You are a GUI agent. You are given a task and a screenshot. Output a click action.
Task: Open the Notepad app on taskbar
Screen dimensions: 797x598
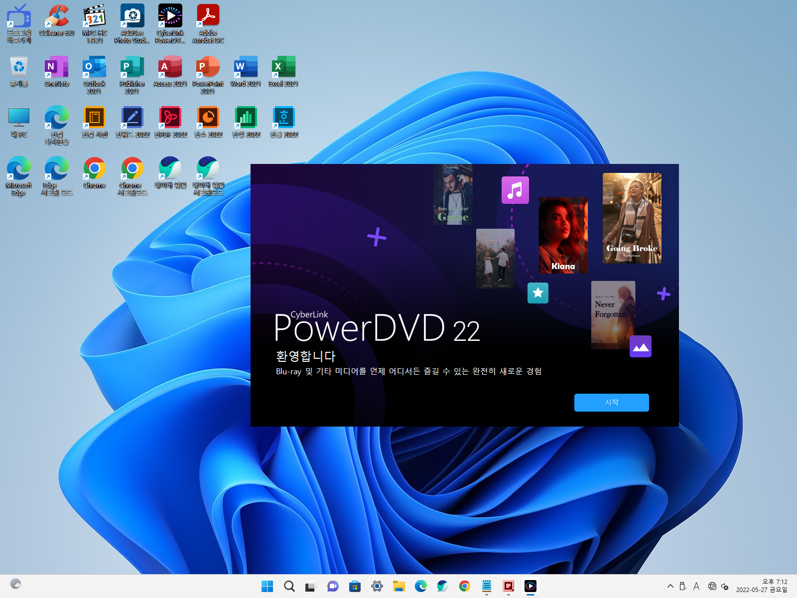(487, 586)
